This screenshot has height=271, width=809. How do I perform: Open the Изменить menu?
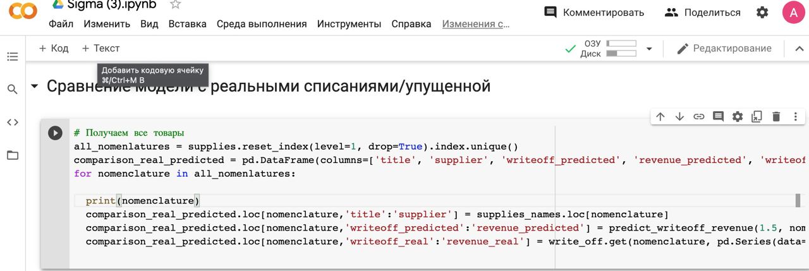(107, 24)
